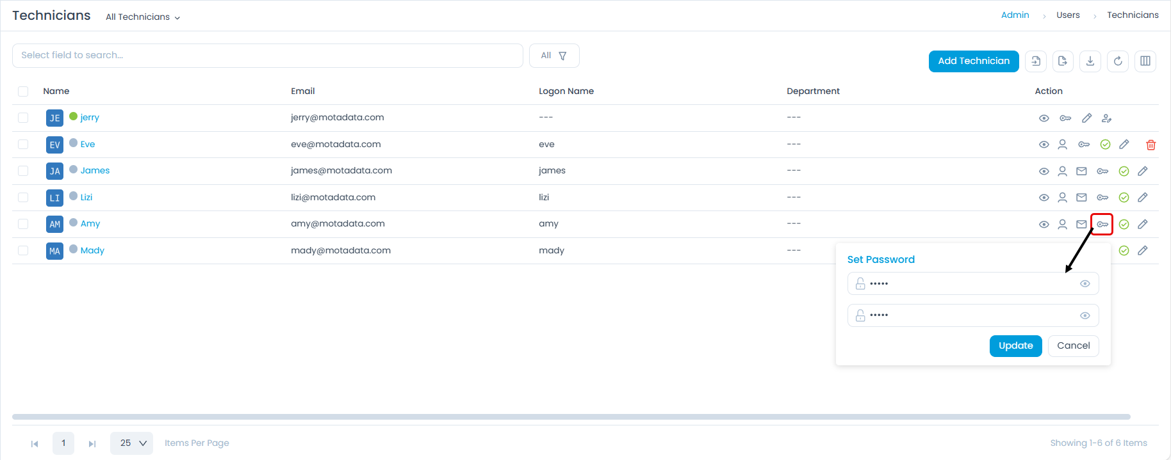This screenshot has height=460, width=1171.
Task: Click the Add Technician button
Action: point(973,61)
